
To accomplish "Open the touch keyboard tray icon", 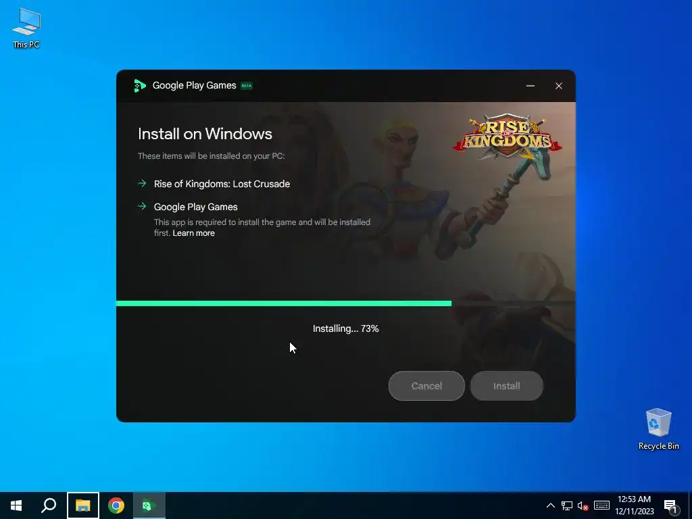I will [x=601, y=505].
